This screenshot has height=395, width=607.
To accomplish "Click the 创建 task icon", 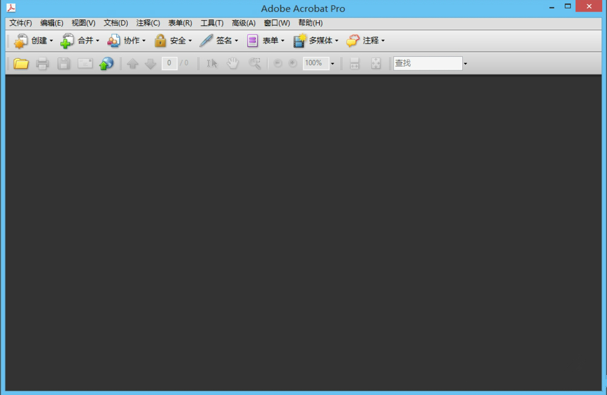I will tap(21, 41).
